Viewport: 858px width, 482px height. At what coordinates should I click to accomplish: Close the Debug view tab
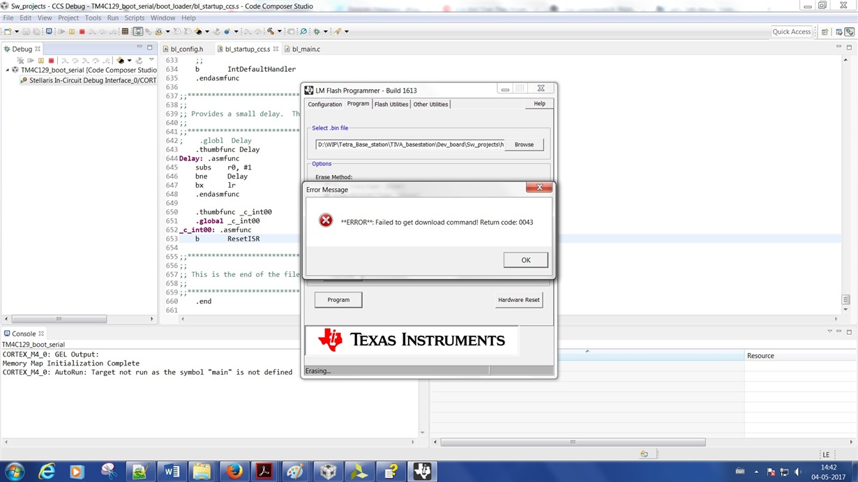[38, 49]
